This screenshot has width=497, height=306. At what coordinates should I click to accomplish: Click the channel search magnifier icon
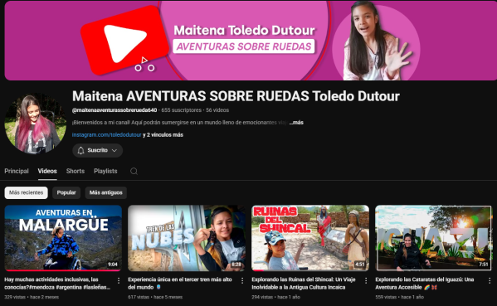pyautogui.click(x=134, y=171)
